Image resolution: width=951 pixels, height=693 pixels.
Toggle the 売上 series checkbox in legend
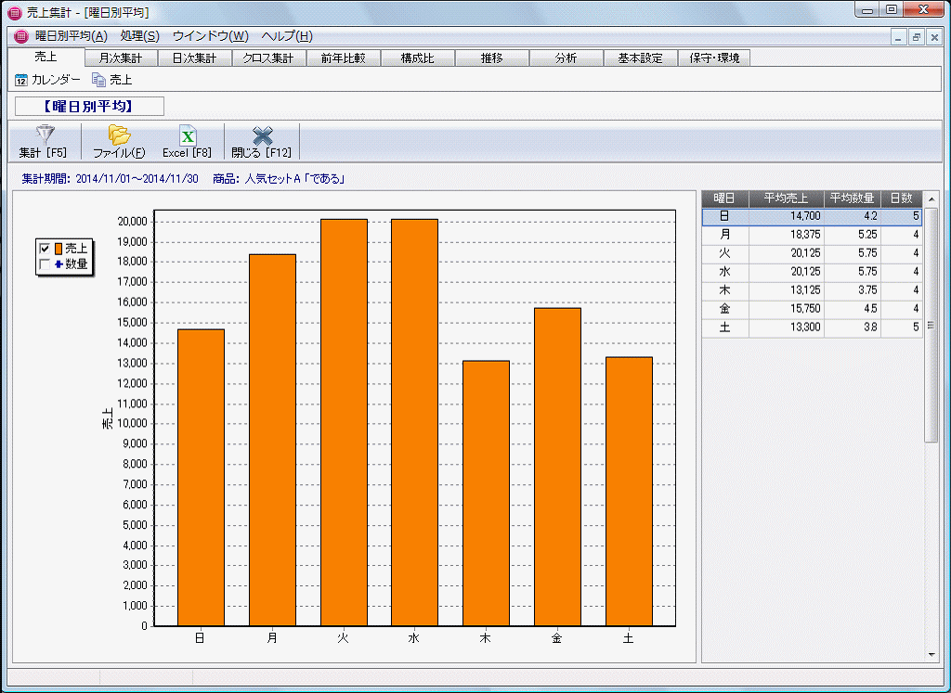click(x=45, y=249)
